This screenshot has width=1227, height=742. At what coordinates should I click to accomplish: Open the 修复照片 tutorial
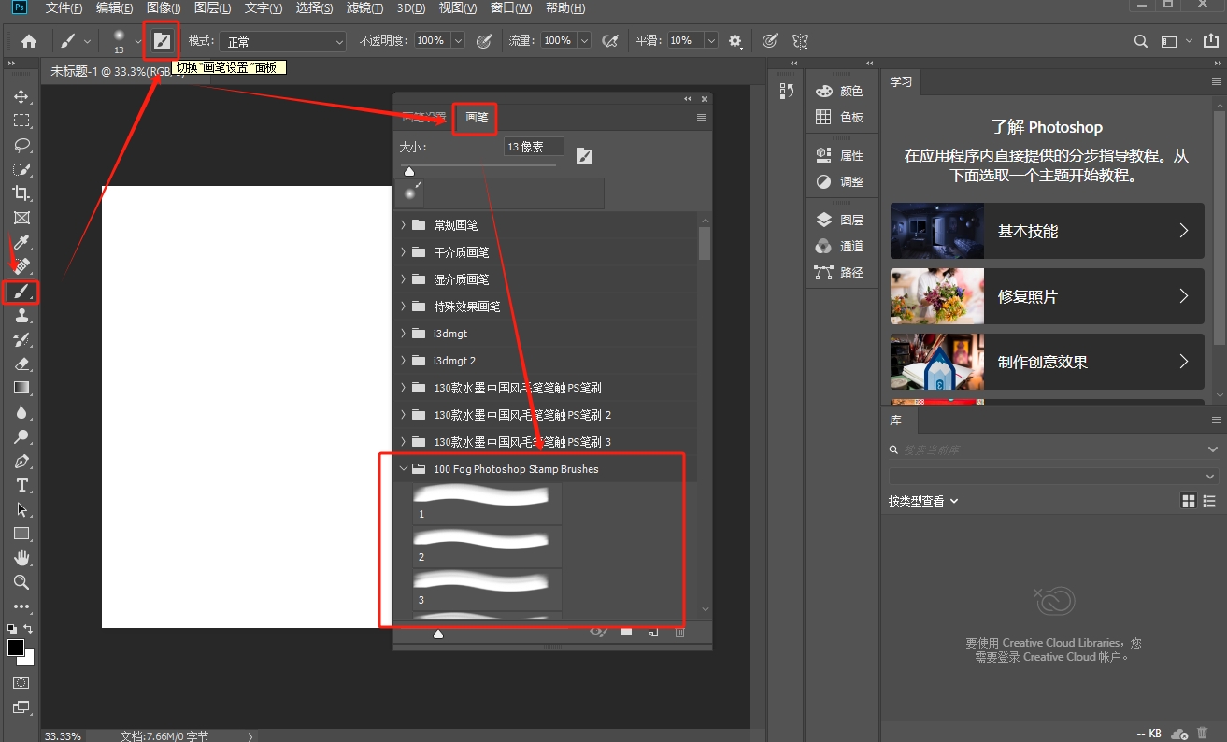(x=1047, y=296)
